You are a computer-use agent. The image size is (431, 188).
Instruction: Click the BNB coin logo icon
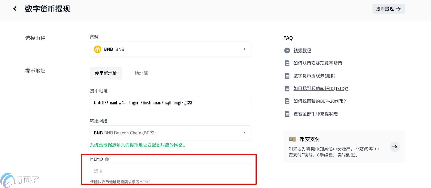pos(98,49)
